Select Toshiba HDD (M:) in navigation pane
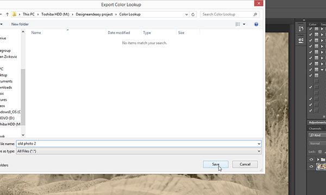326x195 pixels. 10,124
